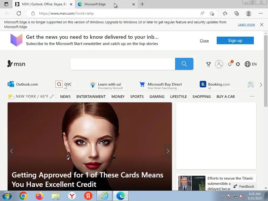The image size is (268, 201).
Task: Open the Outlook.com shortcut
Action: point(23,84)
